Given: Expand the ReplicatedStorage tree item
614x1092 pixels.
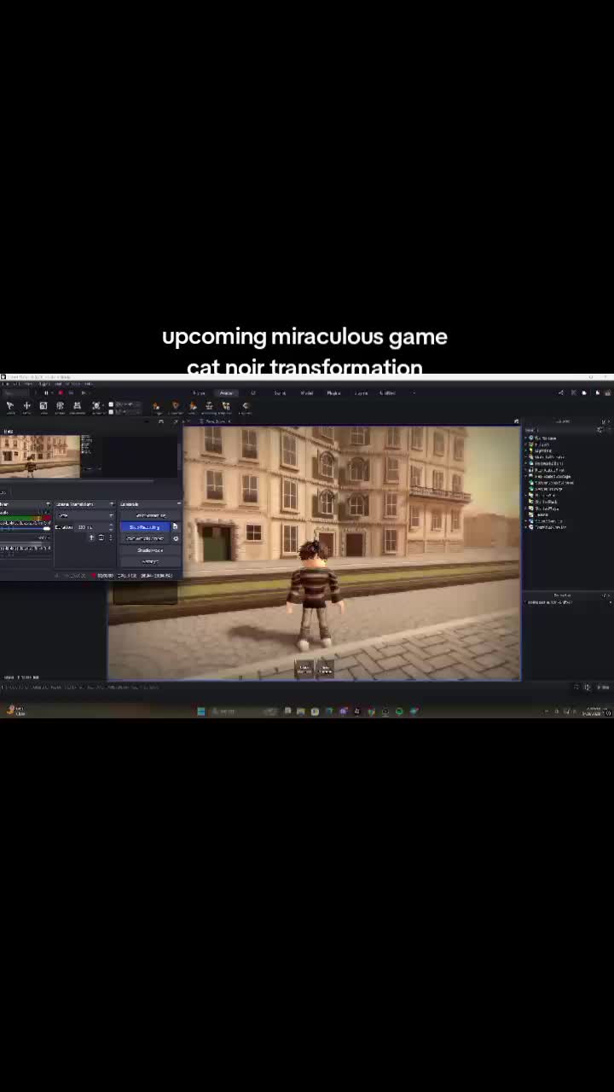Looking at the screenshot, I should point(526,476).
